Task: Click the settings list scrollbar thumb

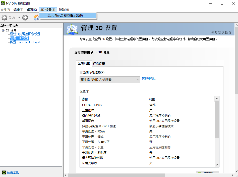Action: tap(217, 119)
